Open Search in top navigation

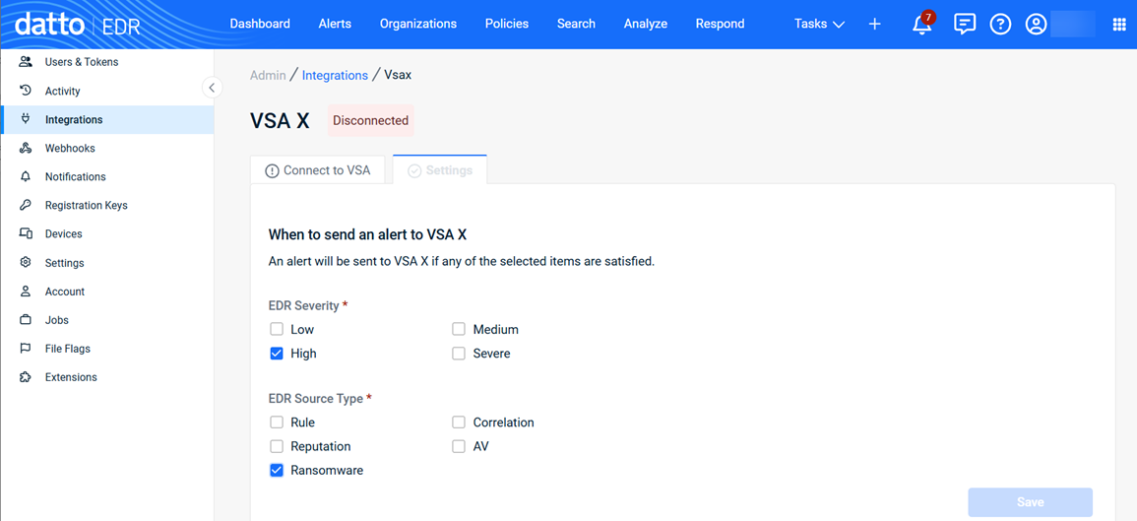click(x=576, y=24)
